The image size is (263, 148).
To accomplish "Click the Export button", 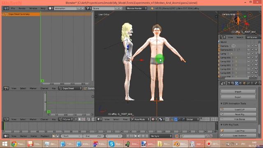I will (x=238, y=97).
